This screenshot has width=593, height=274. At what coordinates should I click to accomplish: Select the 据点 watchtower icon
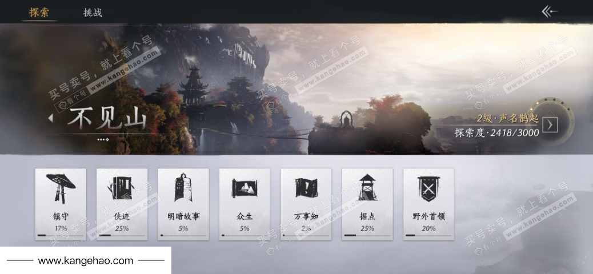[367, 187]
